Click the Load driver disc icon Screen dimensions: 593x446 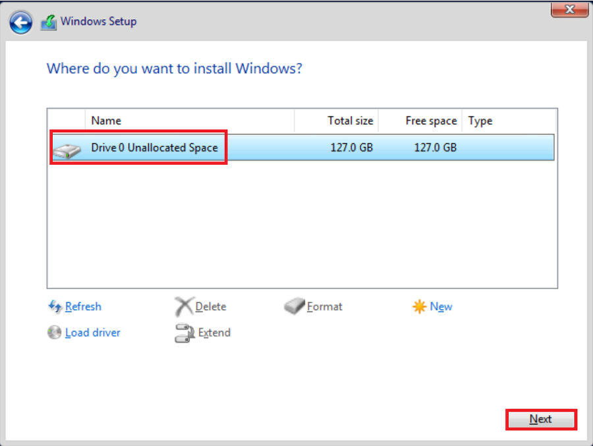pos(55,333)
